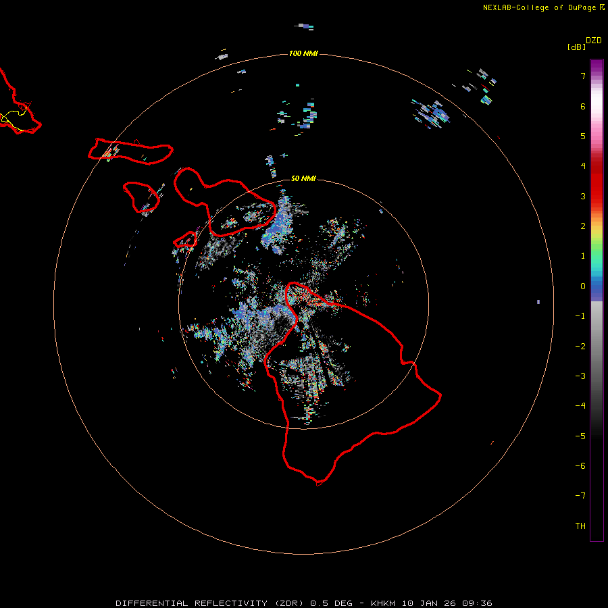Click the DZD legend title

coord(594,41)
